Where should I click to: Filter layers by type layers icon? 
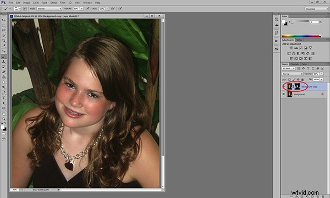(x=308, y=69)
